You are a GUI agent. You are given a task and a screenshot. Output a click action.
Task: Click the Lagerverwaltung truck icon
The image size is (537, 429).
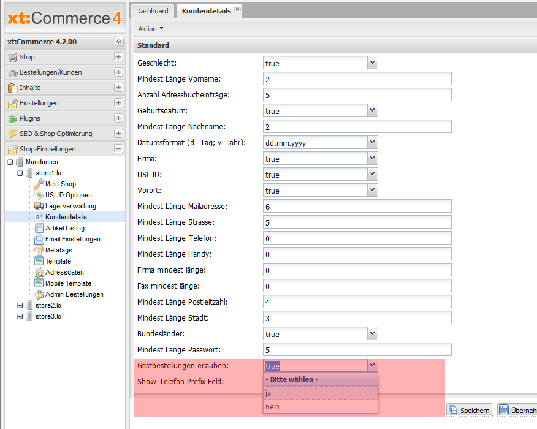(39, 206)
